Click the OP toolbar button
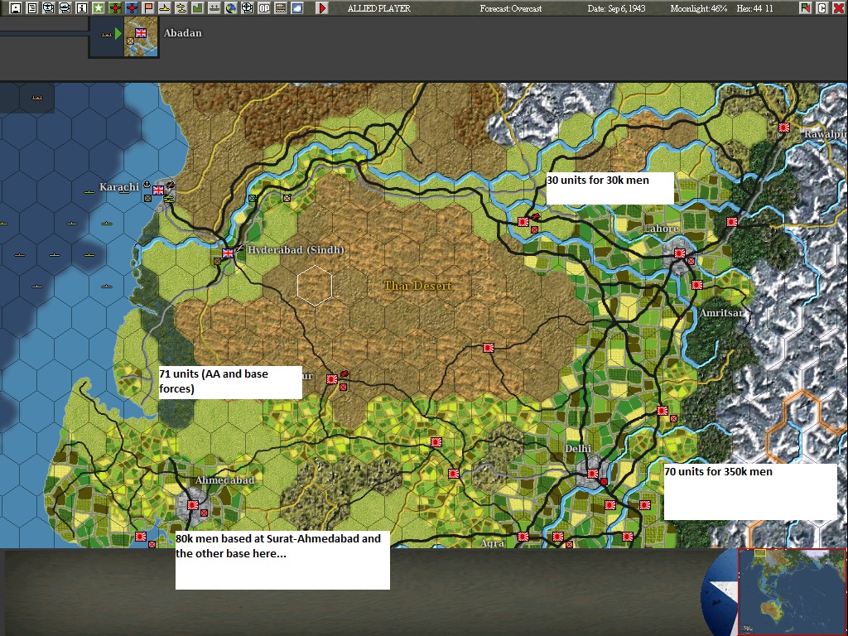The height and width of the screenshot is (636, 848). pyautogui.click(x=264, y=8)
